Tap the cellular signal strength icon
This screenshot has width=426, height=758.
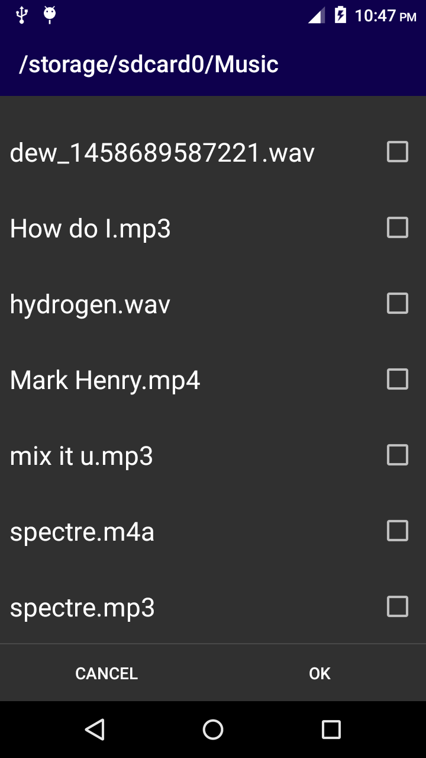316,15
